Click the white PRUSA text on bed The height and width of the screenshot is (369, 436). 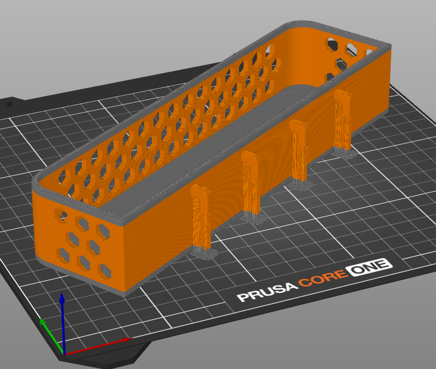267,292
